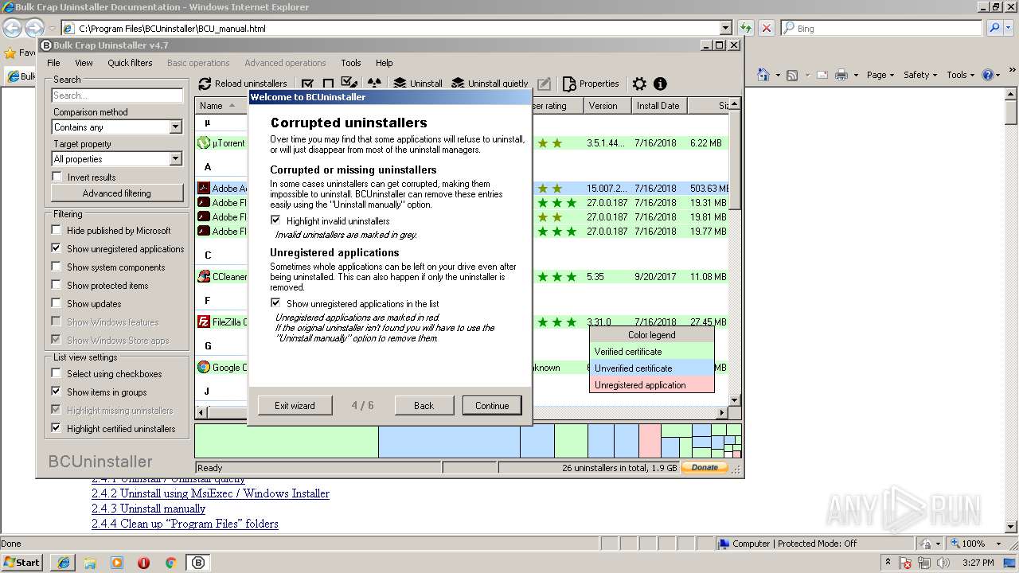Click the CCleaner icon in the list
This screenshot has height=573, width=1019.
pos(204,277)
